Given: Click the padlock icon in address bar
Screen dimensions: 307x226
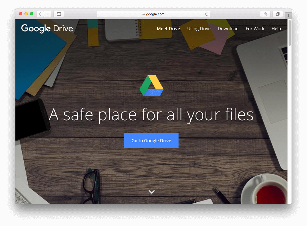Looking at the screenshot, I should (143, 14).
